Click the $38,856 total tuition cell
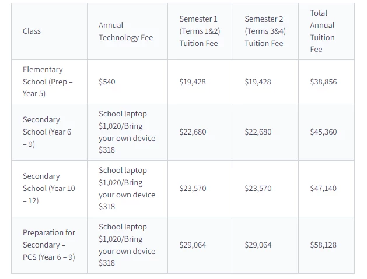This screenshot has width=367, height=279. (323, 82)
